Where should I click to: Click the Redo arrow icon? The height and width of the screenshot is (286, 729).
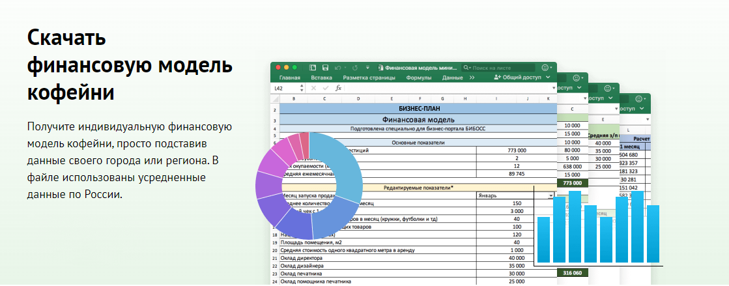354,67
